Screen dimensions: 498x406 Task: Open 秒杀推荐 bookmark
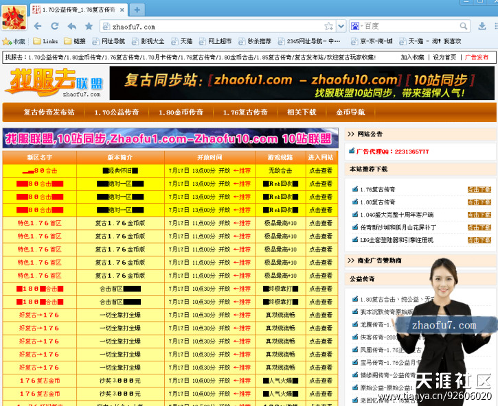(x=255, y=41)
